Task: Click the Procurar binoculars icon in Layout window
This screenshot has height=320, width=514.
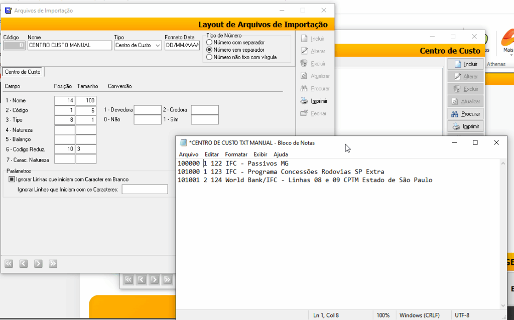Action: click(x=304, y=88)
